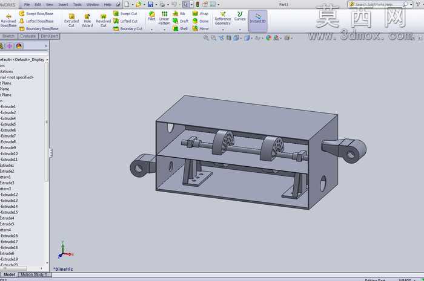
Task: Switch to the Motion Study 1 tab
Action: point(35,274)
